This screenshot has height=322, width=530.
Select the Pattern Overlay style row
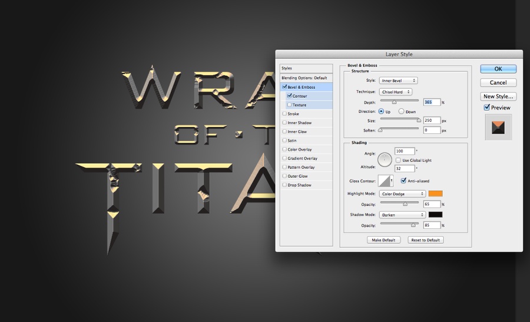[306, 167]
